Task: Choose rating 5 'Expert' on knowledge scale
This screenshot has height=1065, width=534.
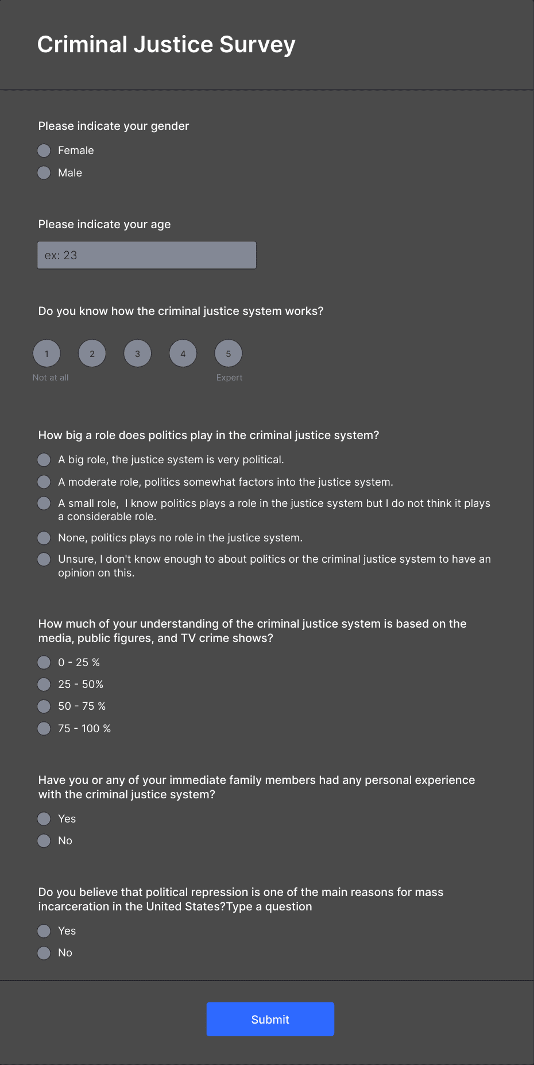Action: click(228, 353)
